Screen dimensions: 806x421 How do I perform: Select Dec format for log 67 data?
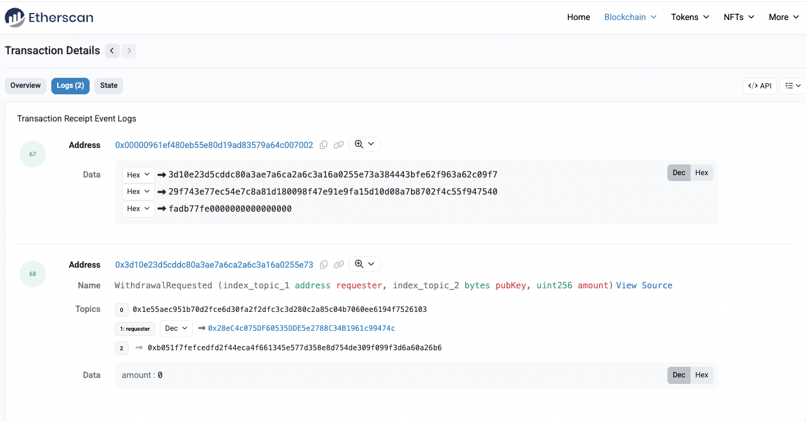679,173
